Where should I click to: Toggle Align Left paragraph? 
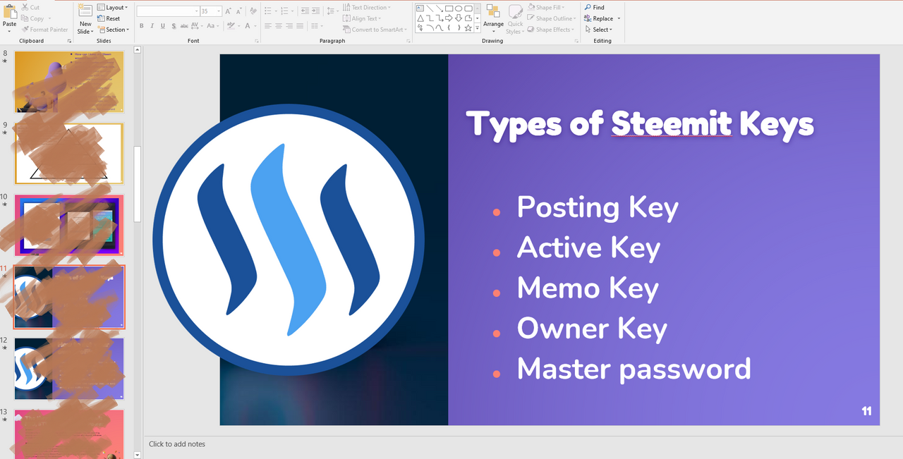click(x=268, y=26)
